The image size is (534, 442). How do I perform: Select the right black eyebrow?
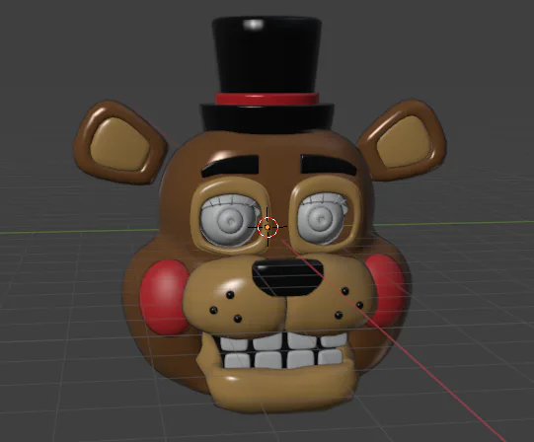tap(328, 164)
